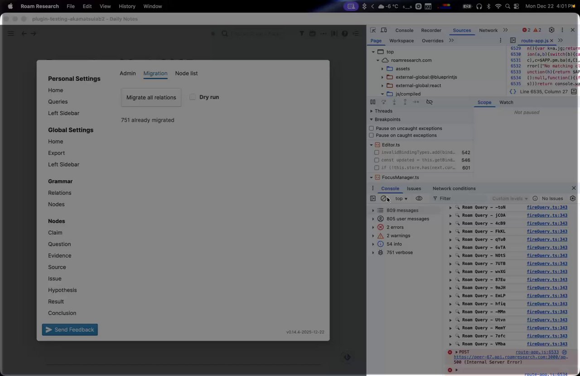Switch to the Watch tab
The width and height of the screenshot is (580, 376).
[506, 102]
